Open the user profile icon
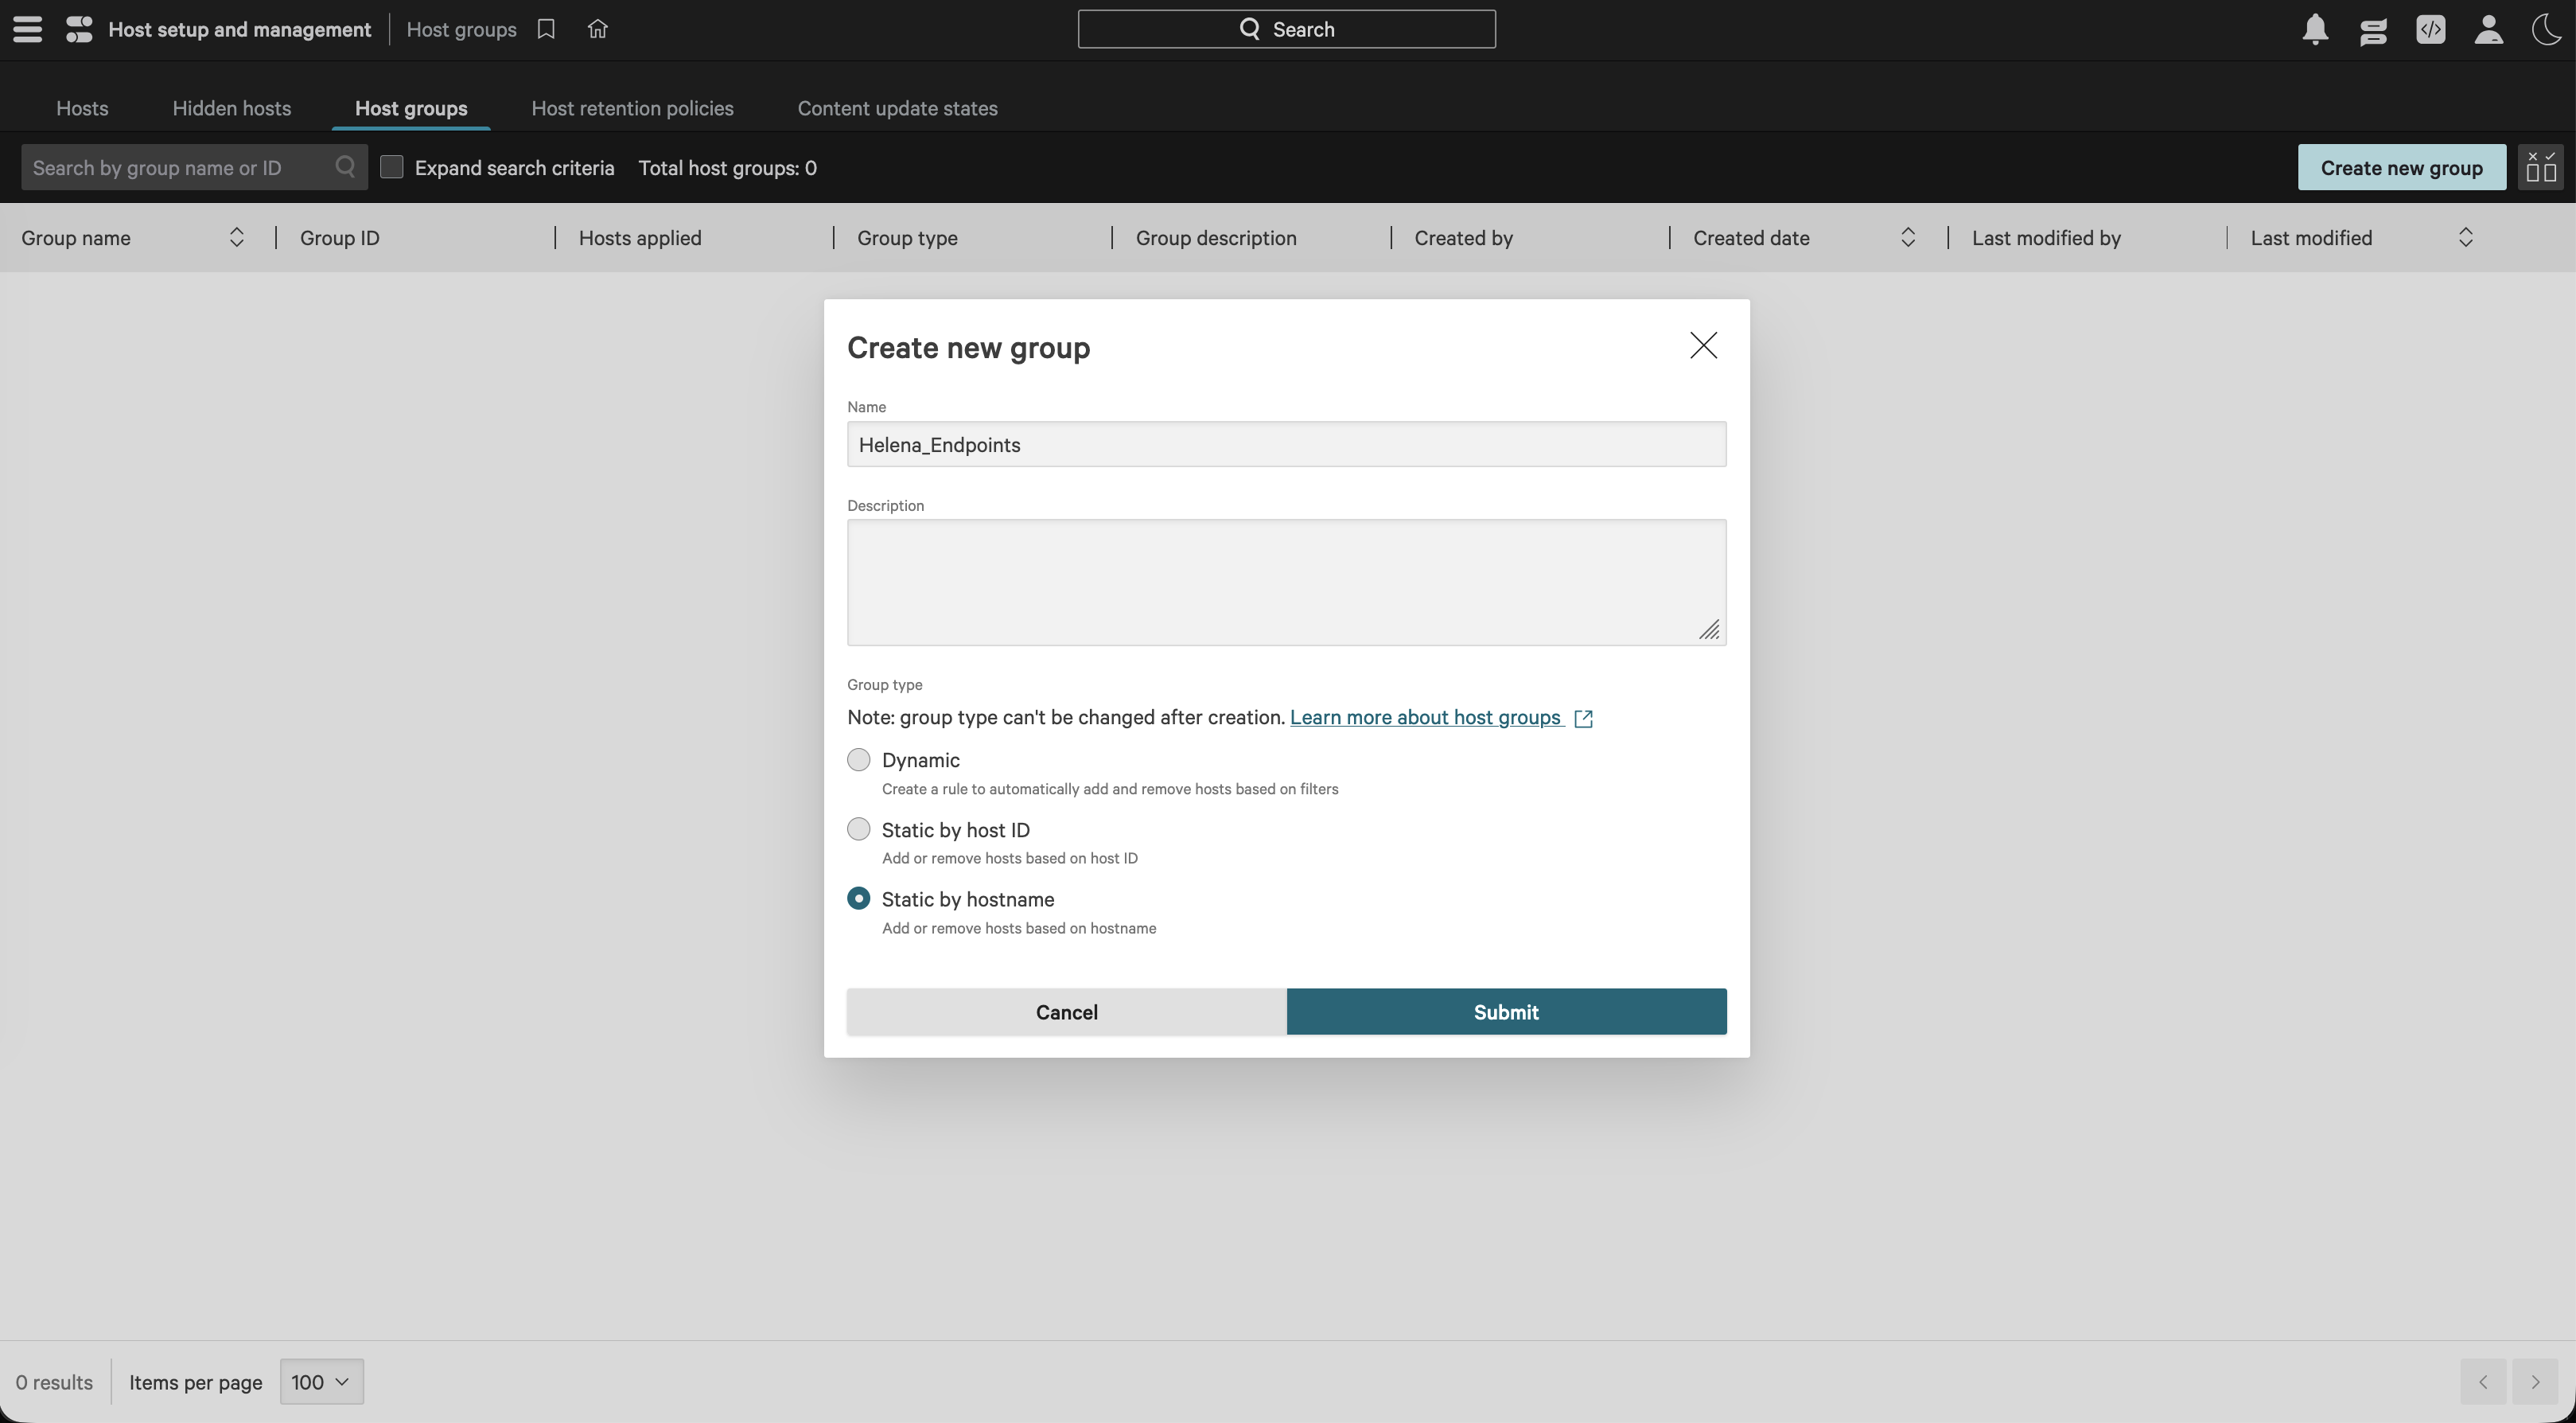 tap(2488, 29)
